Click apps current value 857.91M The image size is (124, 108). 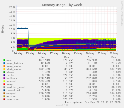[x=44, y=60]
